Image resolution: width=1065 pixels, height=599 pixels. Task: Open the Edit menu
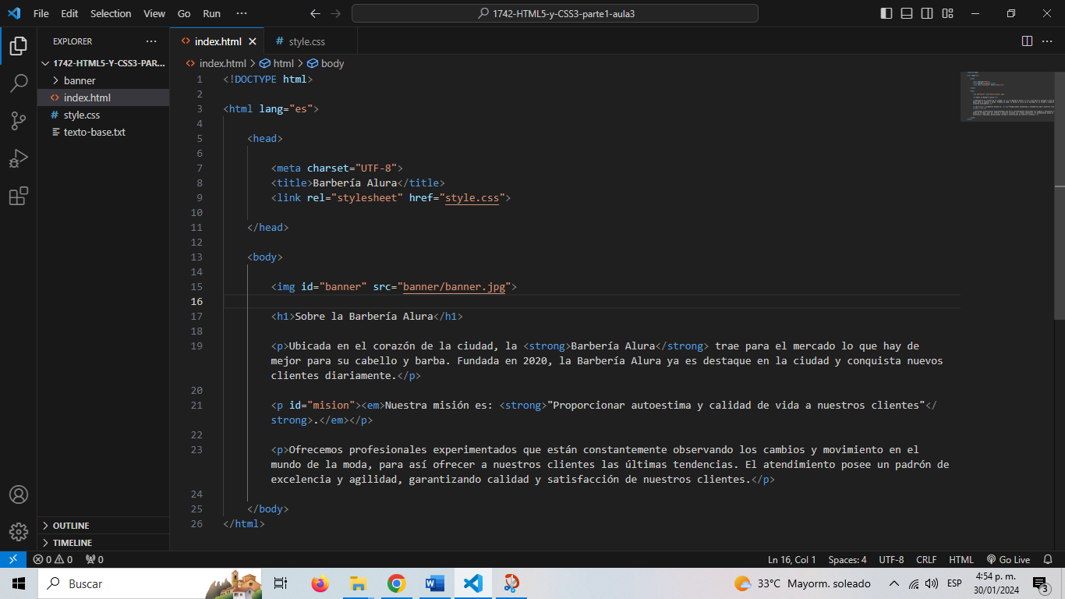pos(69,13)
